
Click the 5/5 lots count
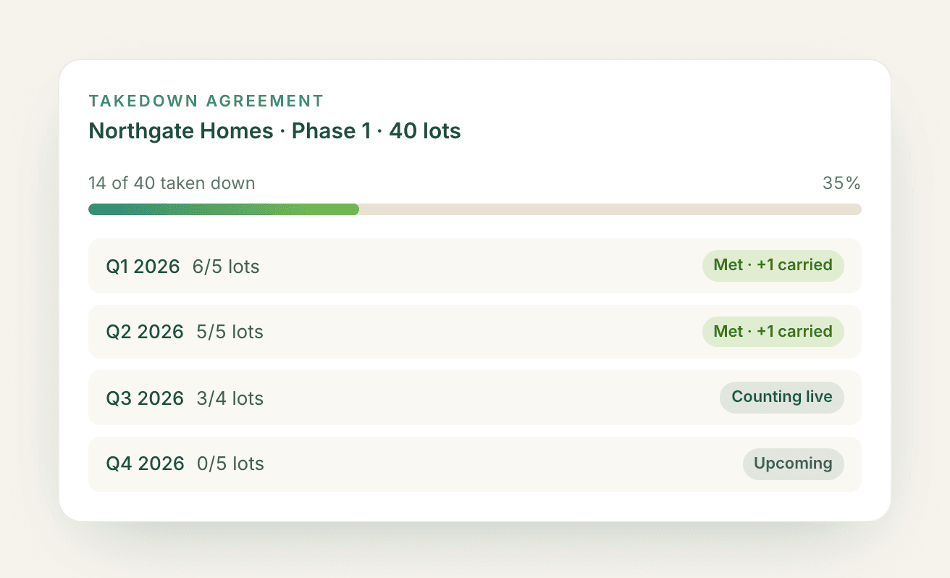(230, 332)
